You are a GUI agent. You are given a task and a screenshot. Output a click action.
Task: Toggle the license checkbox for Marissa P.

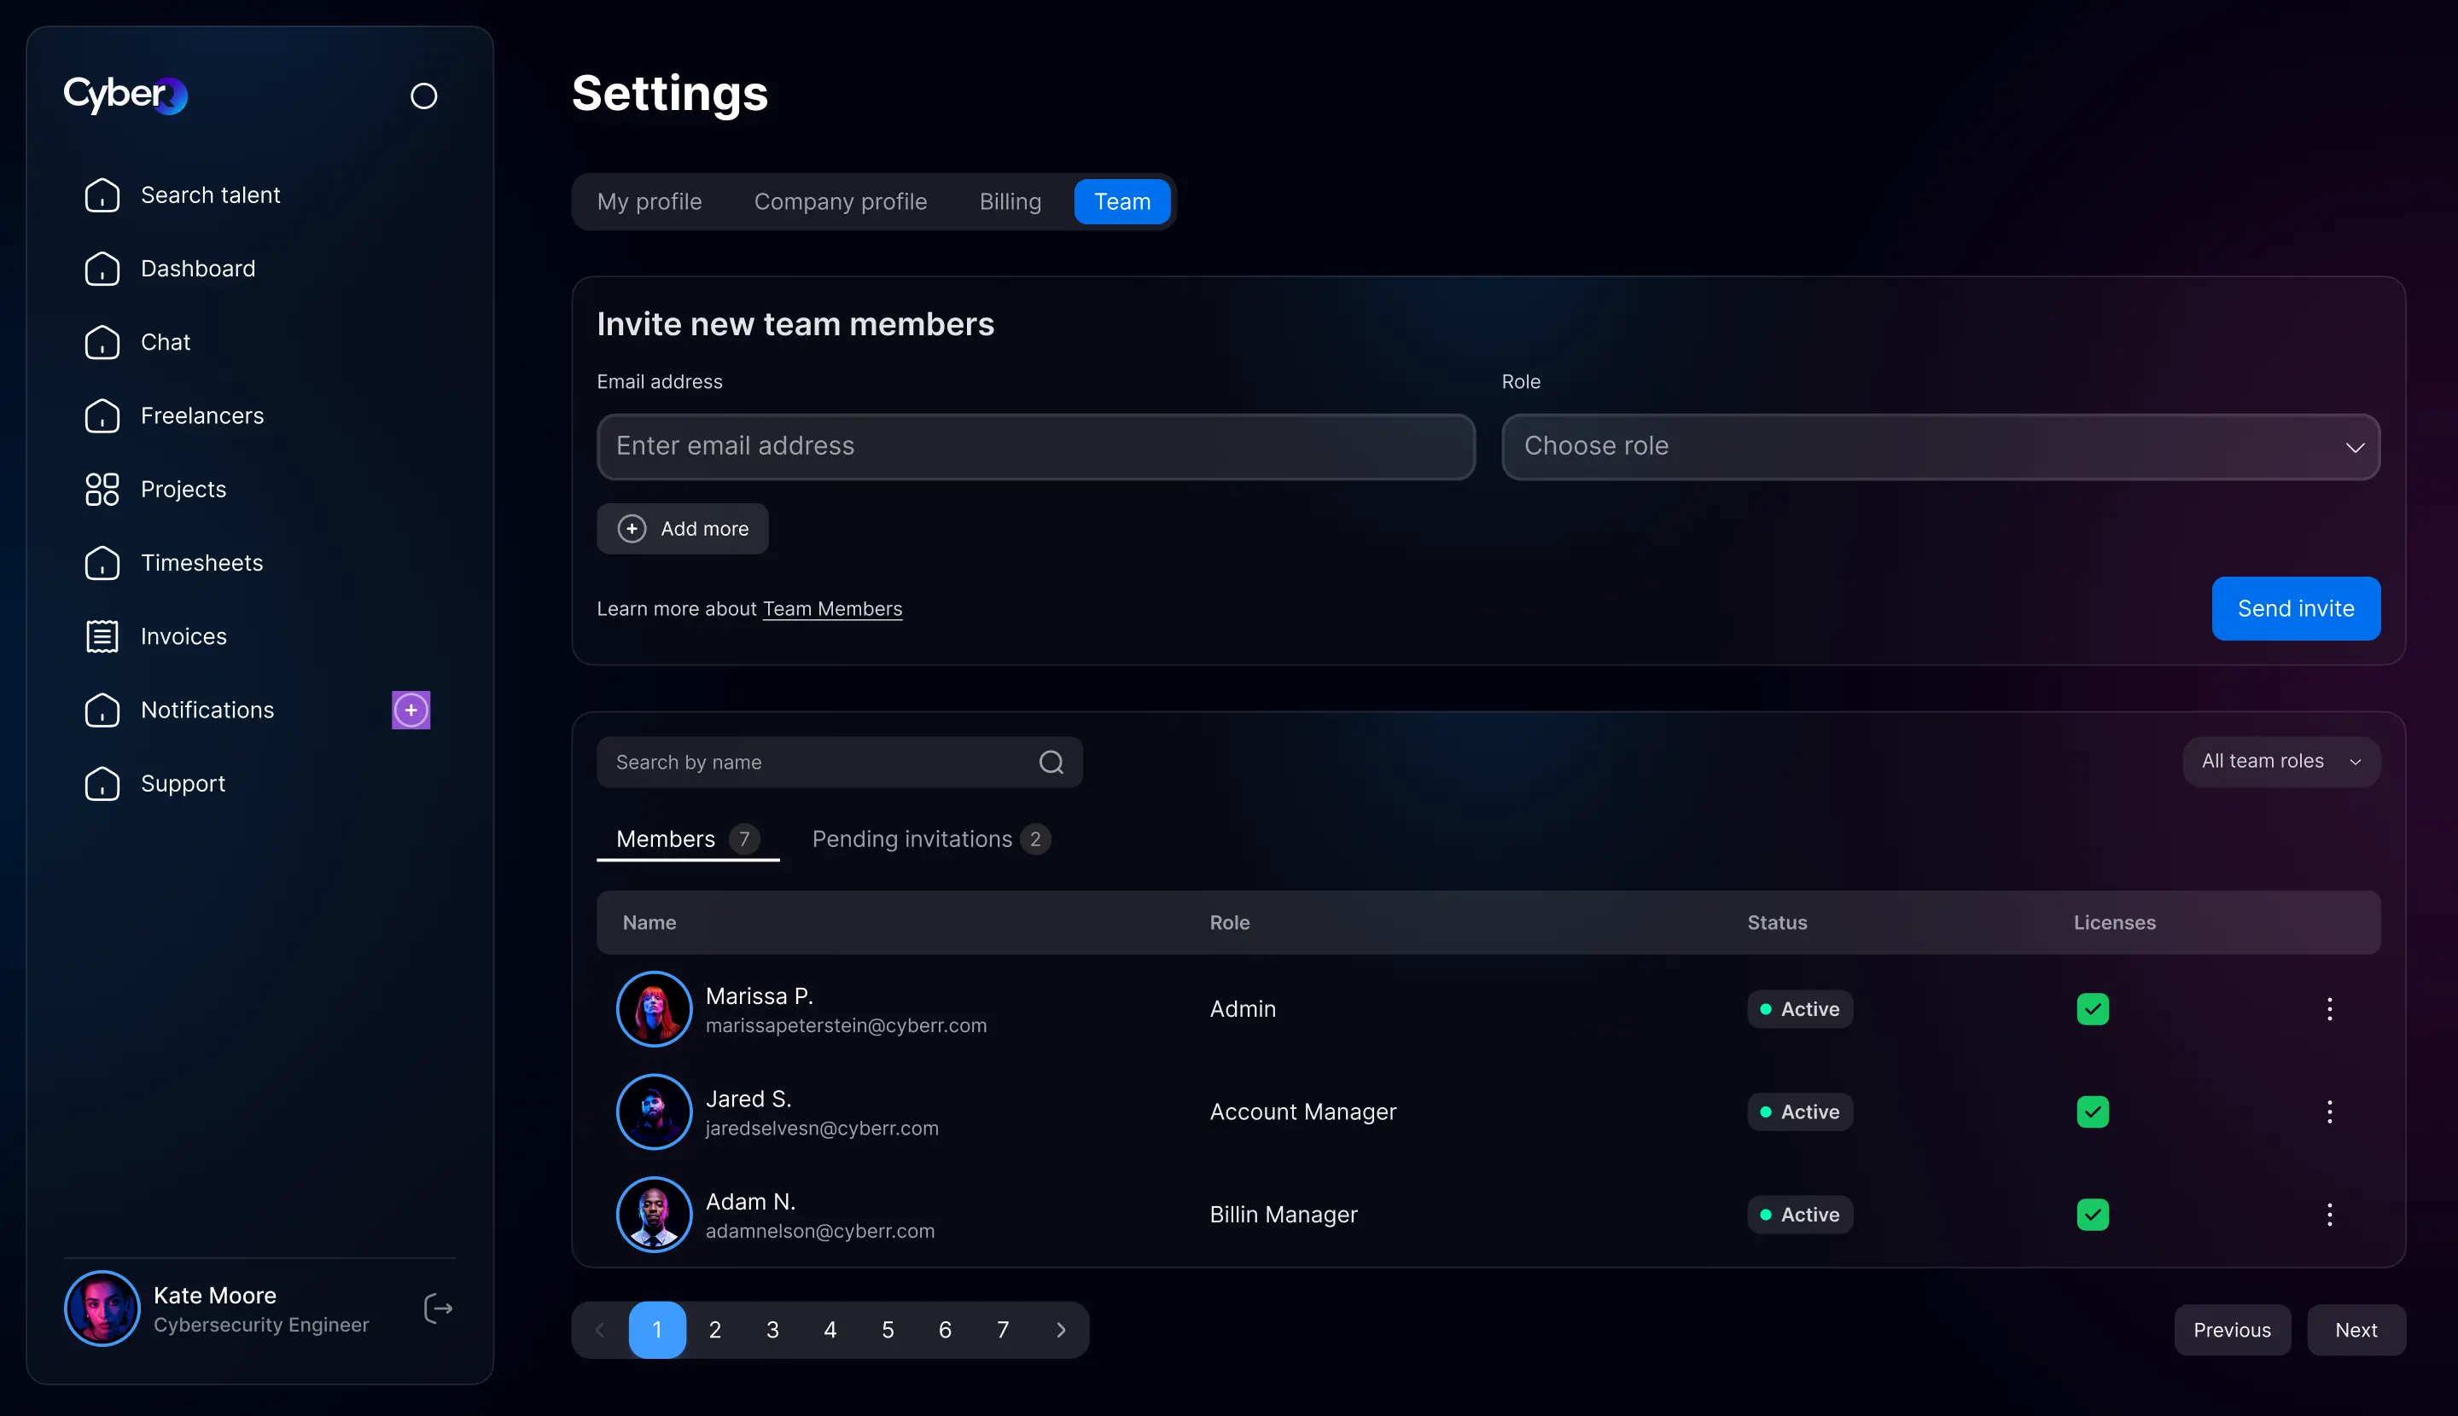2092,1008
